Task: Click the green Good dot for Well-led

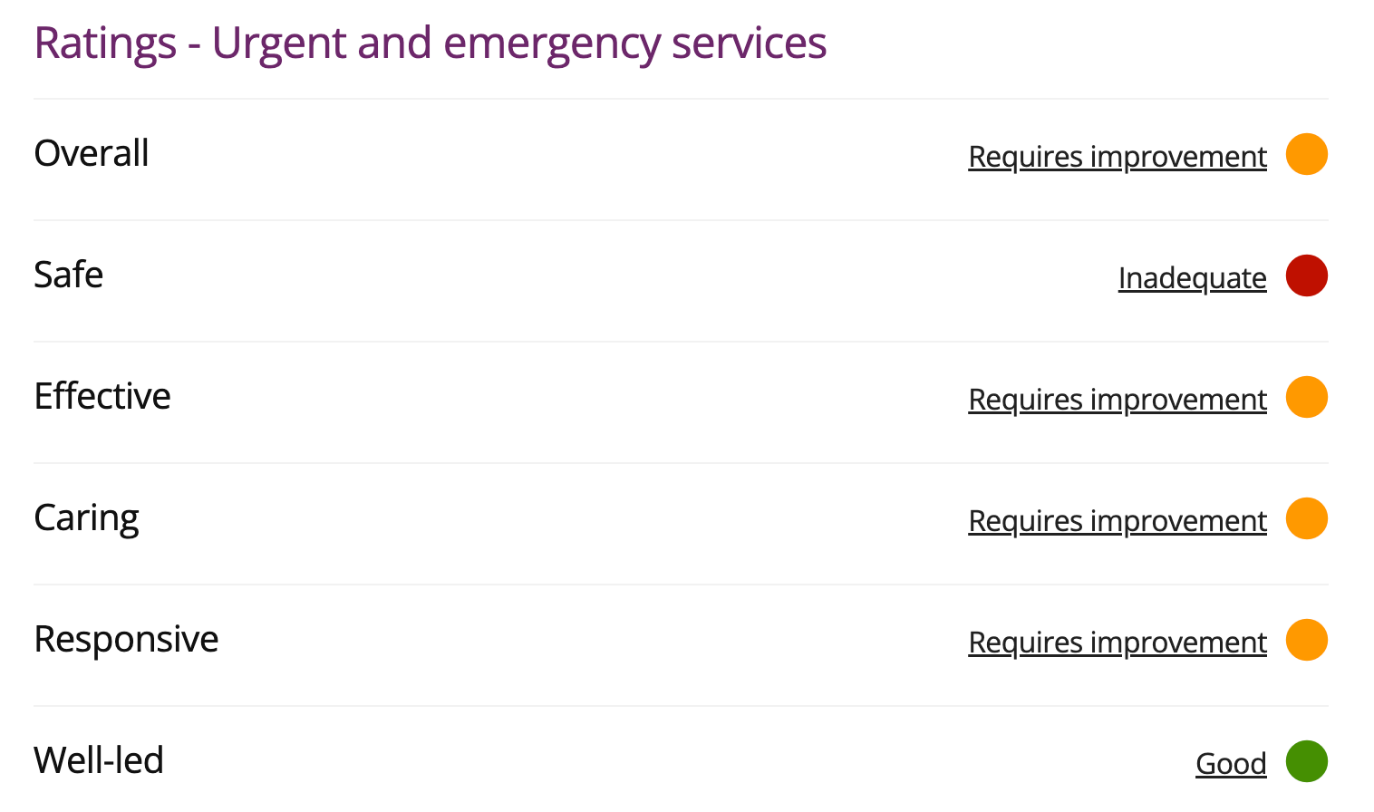Action: coord(1306,761)
